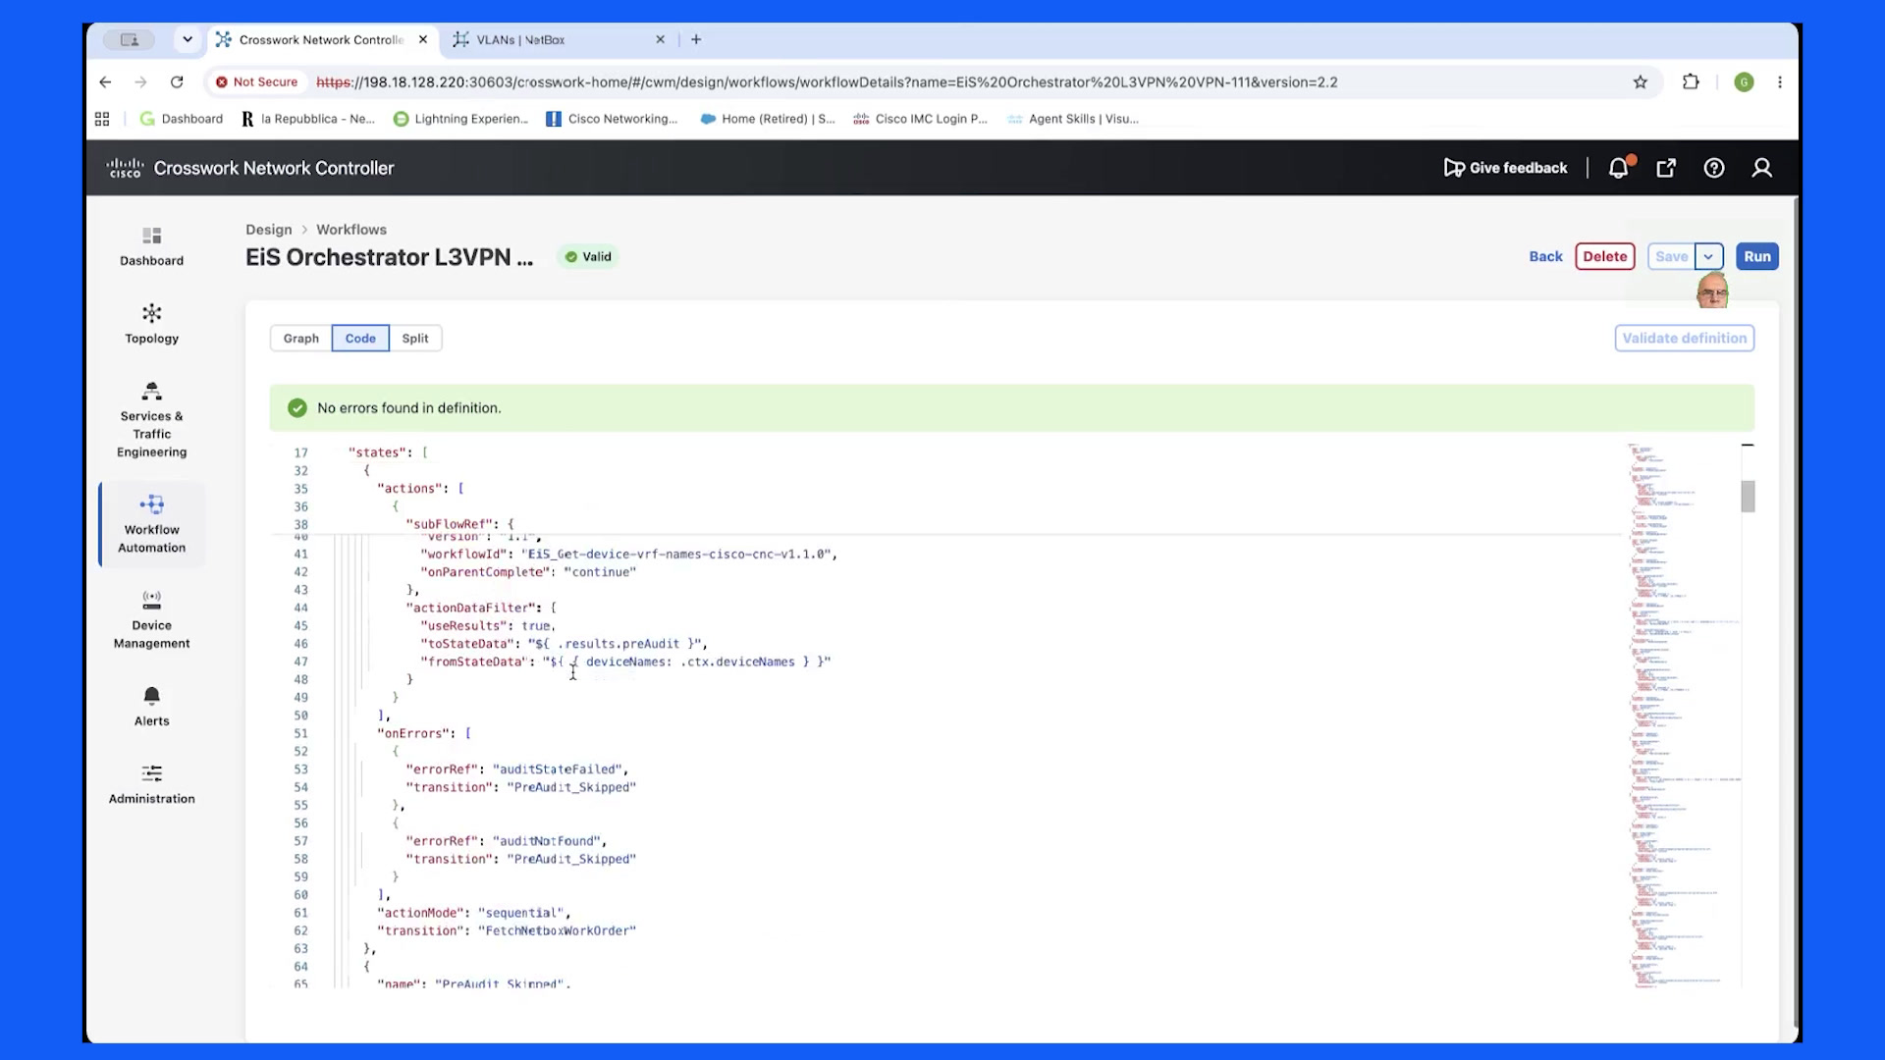Screen dimensions: 1885x1060
Task: Bookmark this page with the star icon
Action: (1640, 82)
